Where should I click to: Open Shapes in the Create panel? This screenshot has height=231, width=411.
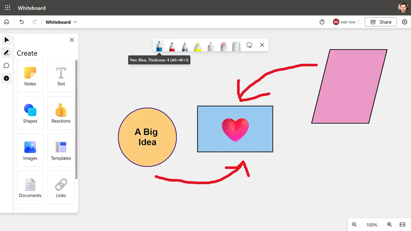[30, 113]
